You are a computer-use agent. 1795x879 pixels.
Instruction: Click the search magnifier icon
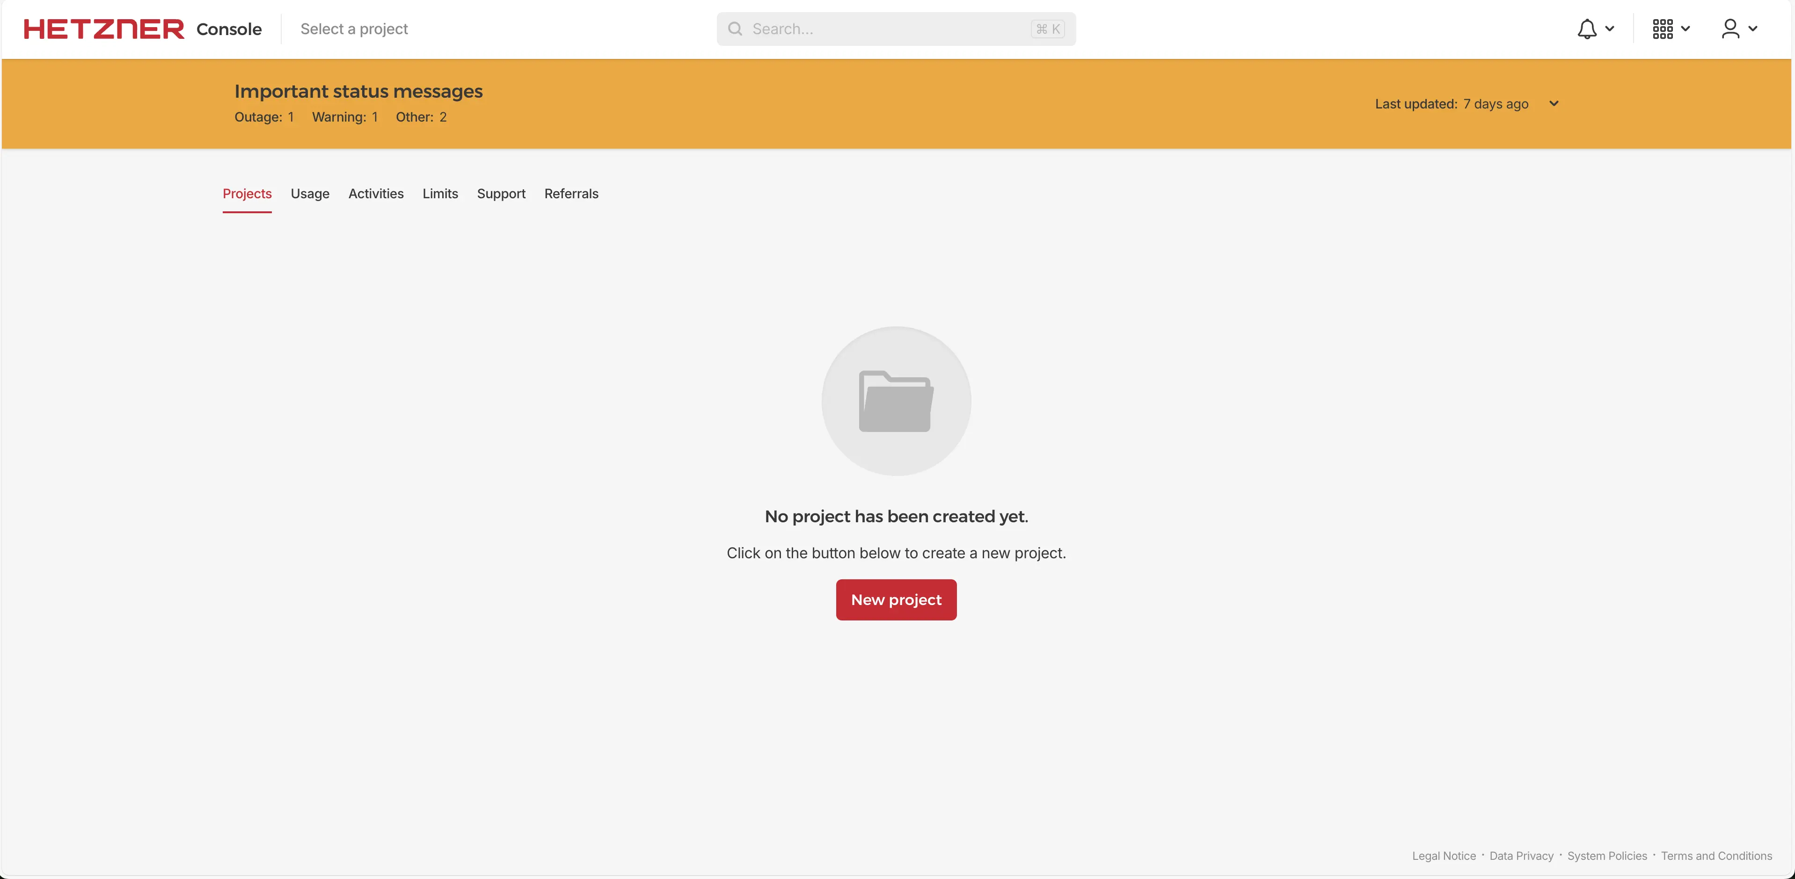coord(735,29)
